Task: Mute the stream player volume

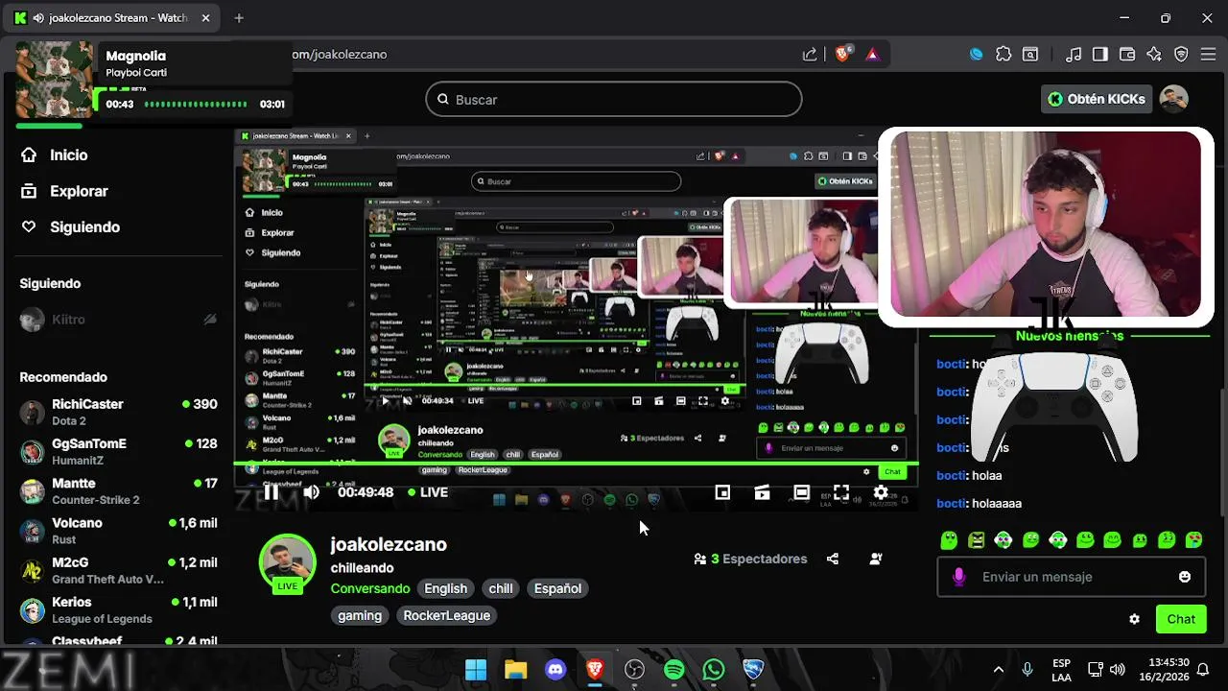Action: click(x=311, y=492)
